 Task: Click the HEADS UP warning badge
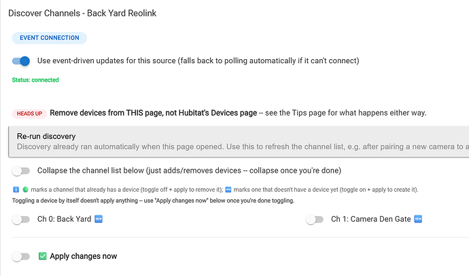pyautogui.click(x=29, y=114)
